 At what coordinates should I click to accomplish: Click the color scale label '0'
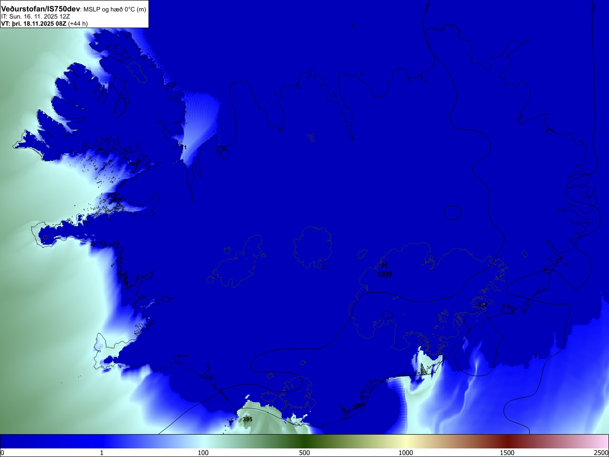click(2, 453)
